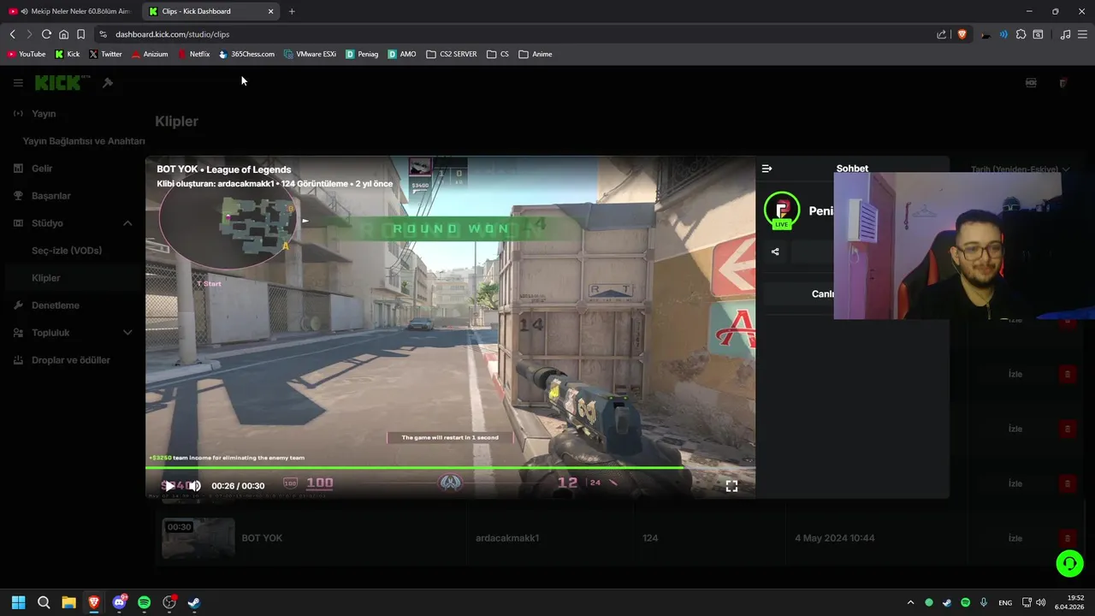The height and width of the screenshot is (616, 1095).
Task: Open the browser extensions puzzle icon
Action: click(1021, 34)
